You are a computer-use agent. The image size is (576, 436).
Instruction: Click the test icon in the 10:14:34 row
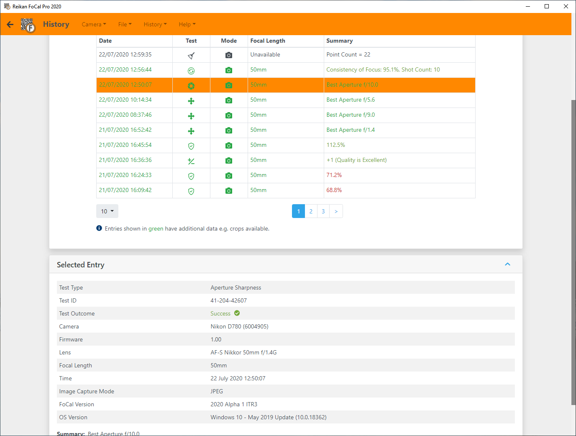click(x=191, y=101)
